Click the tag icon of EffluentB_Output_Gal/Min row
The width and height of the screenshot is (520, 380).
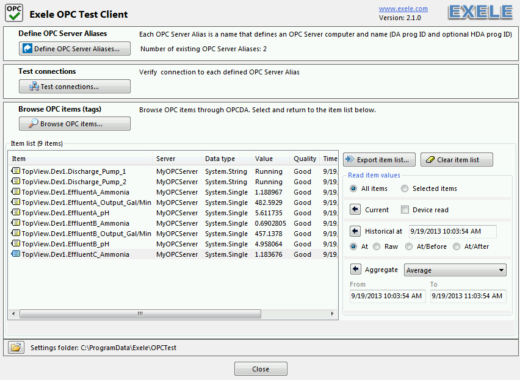click(16, 233)
